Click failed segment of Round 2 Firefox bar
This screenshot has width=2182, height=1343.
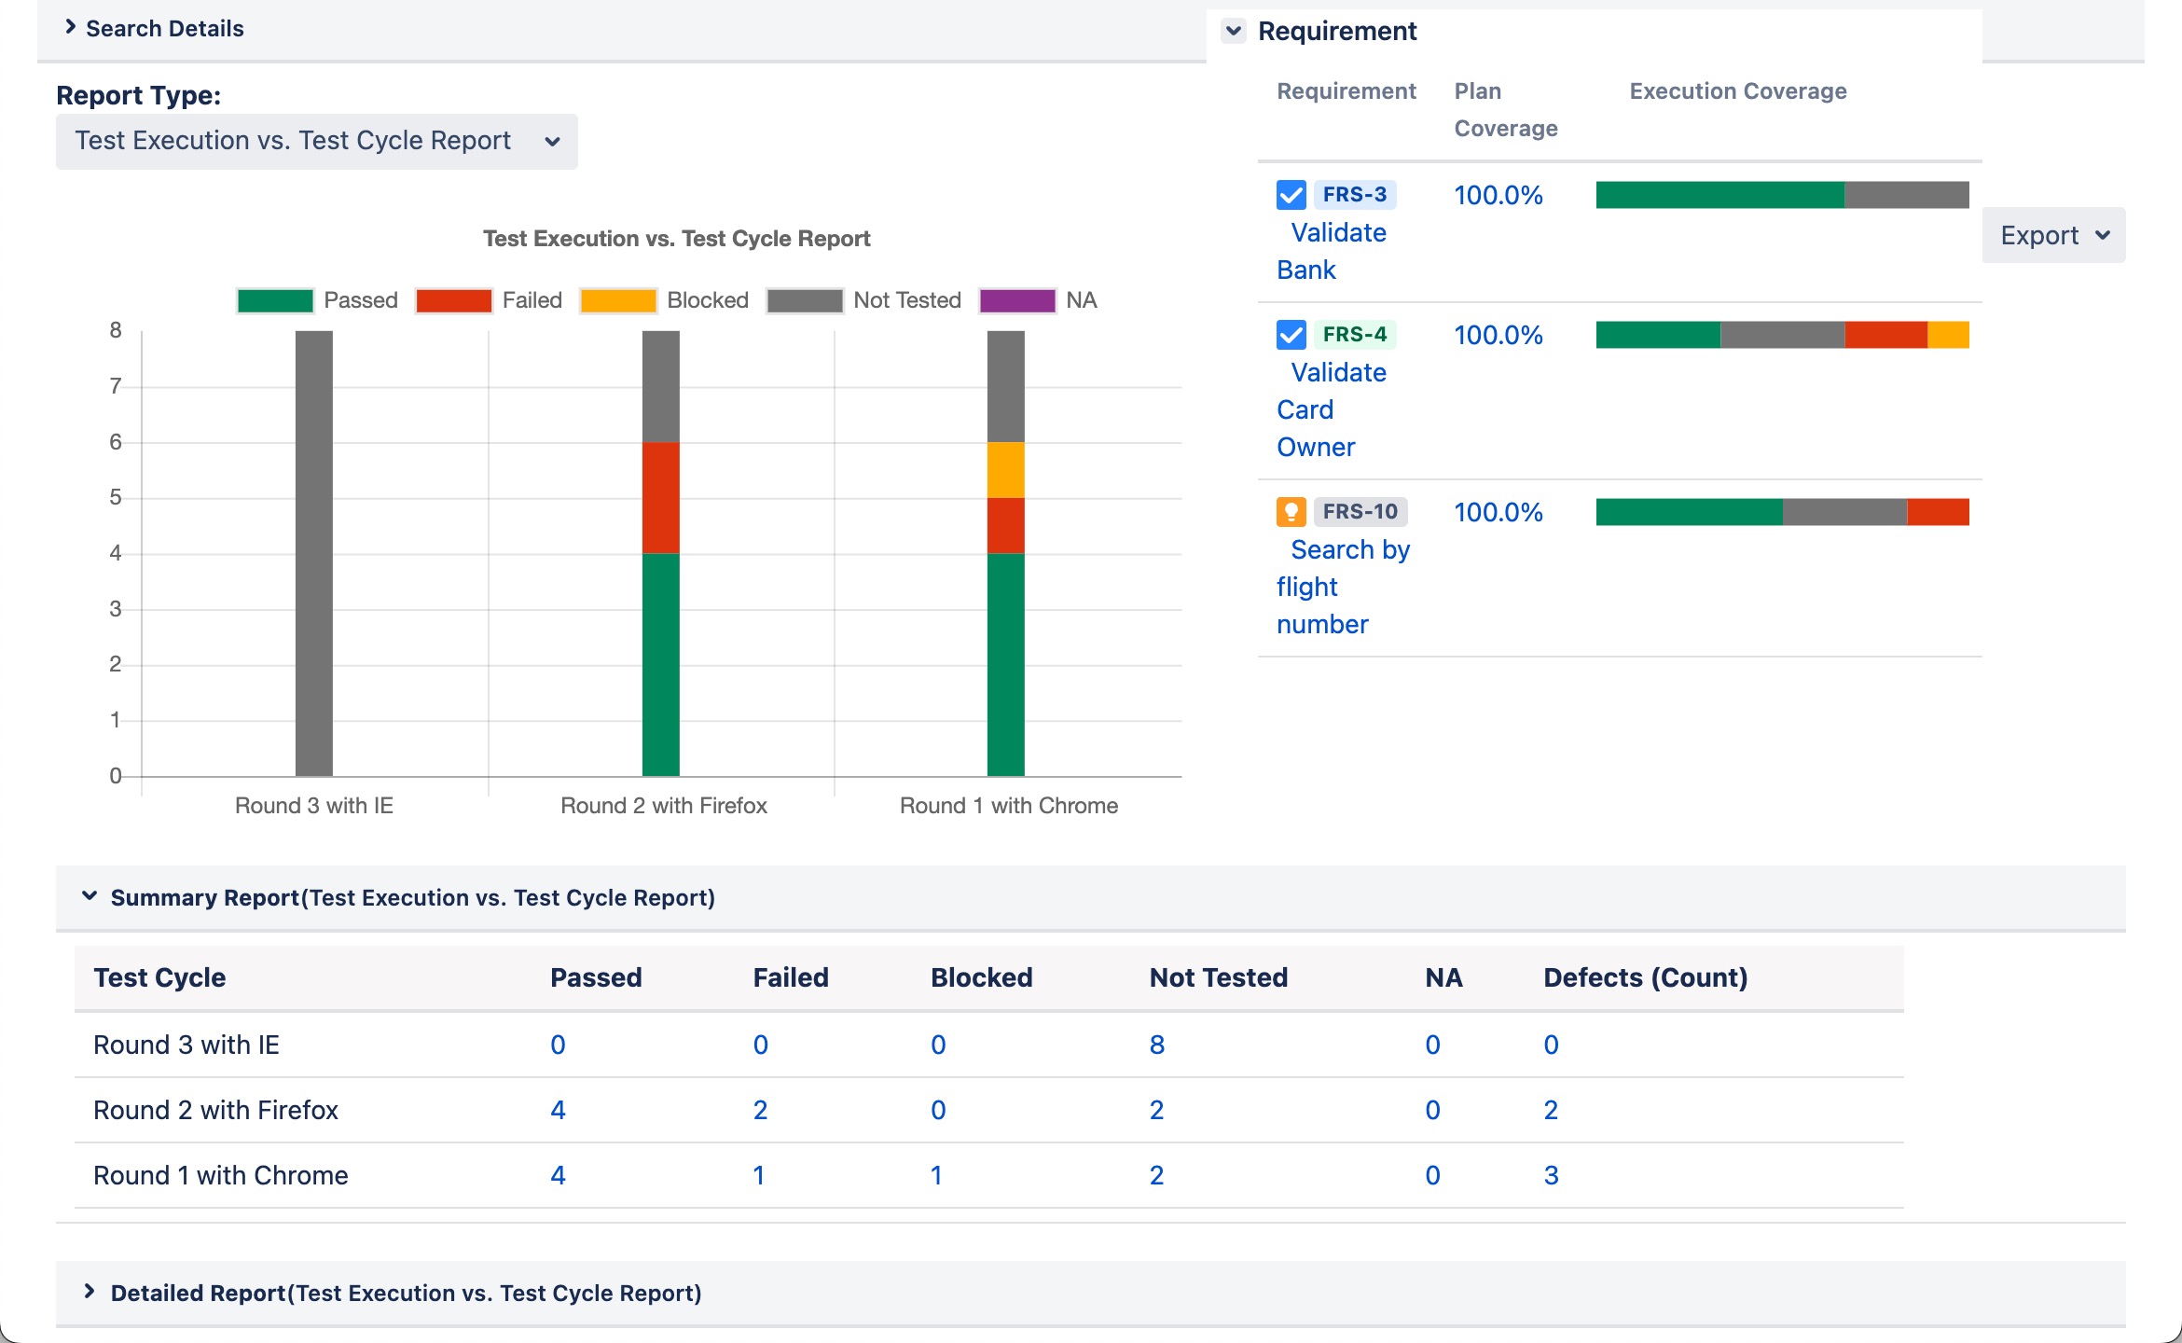coord(661,498)
